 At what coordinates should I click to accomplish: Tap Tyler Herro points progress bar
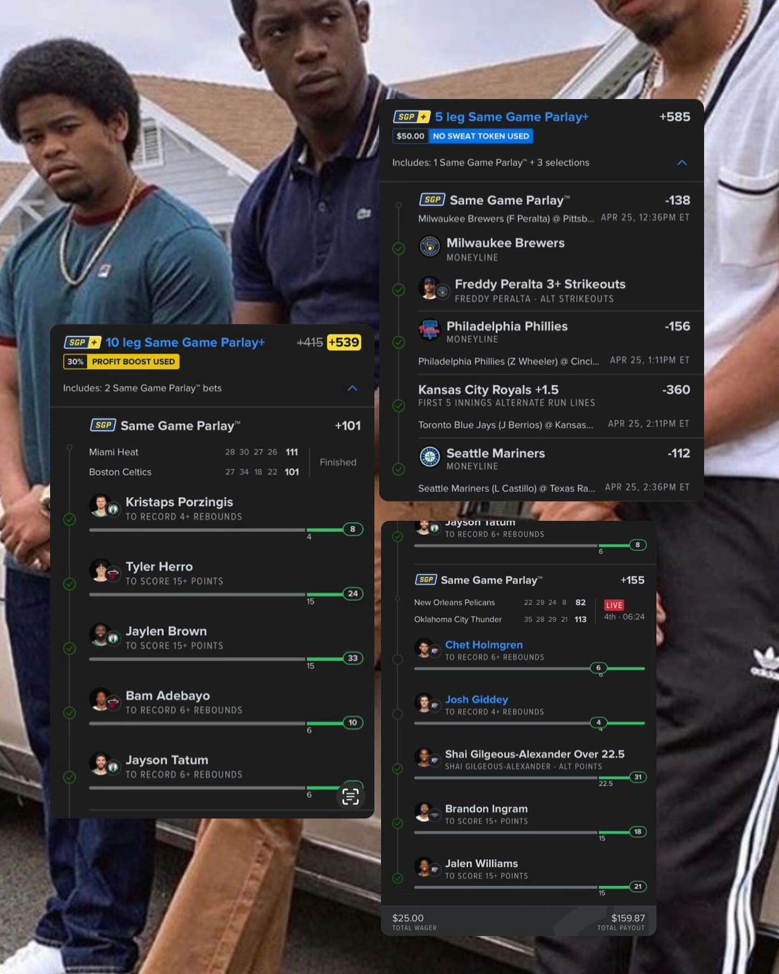pyautogui.click(x=226, y=594)
